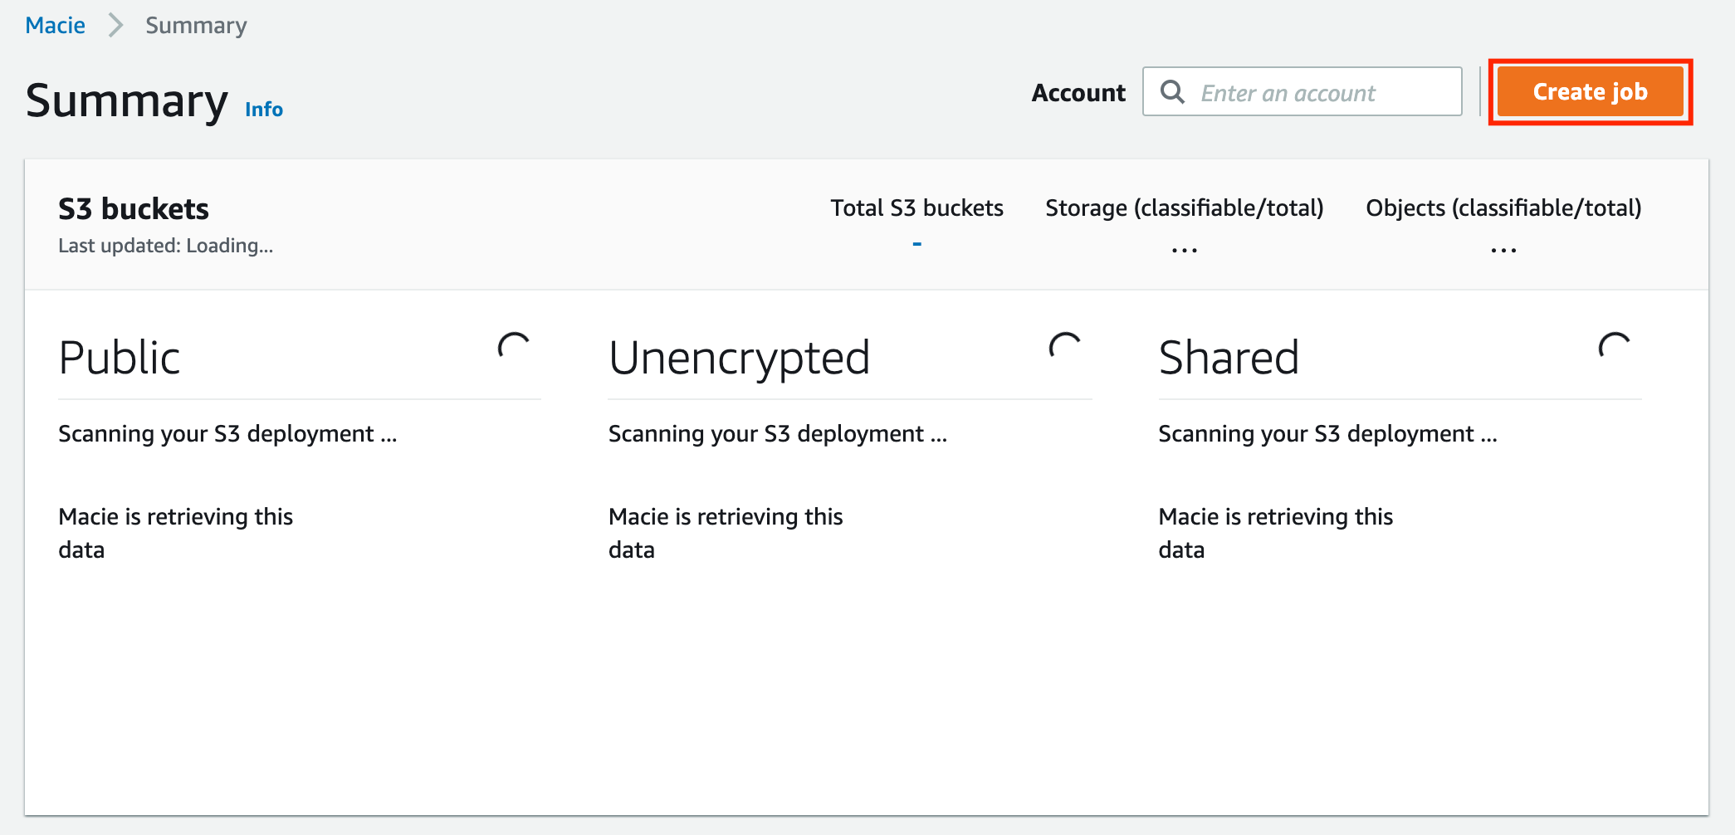Click the S3 buckets section title
Viewport: 1735px width, 835px height.
(x=134, y=209)
